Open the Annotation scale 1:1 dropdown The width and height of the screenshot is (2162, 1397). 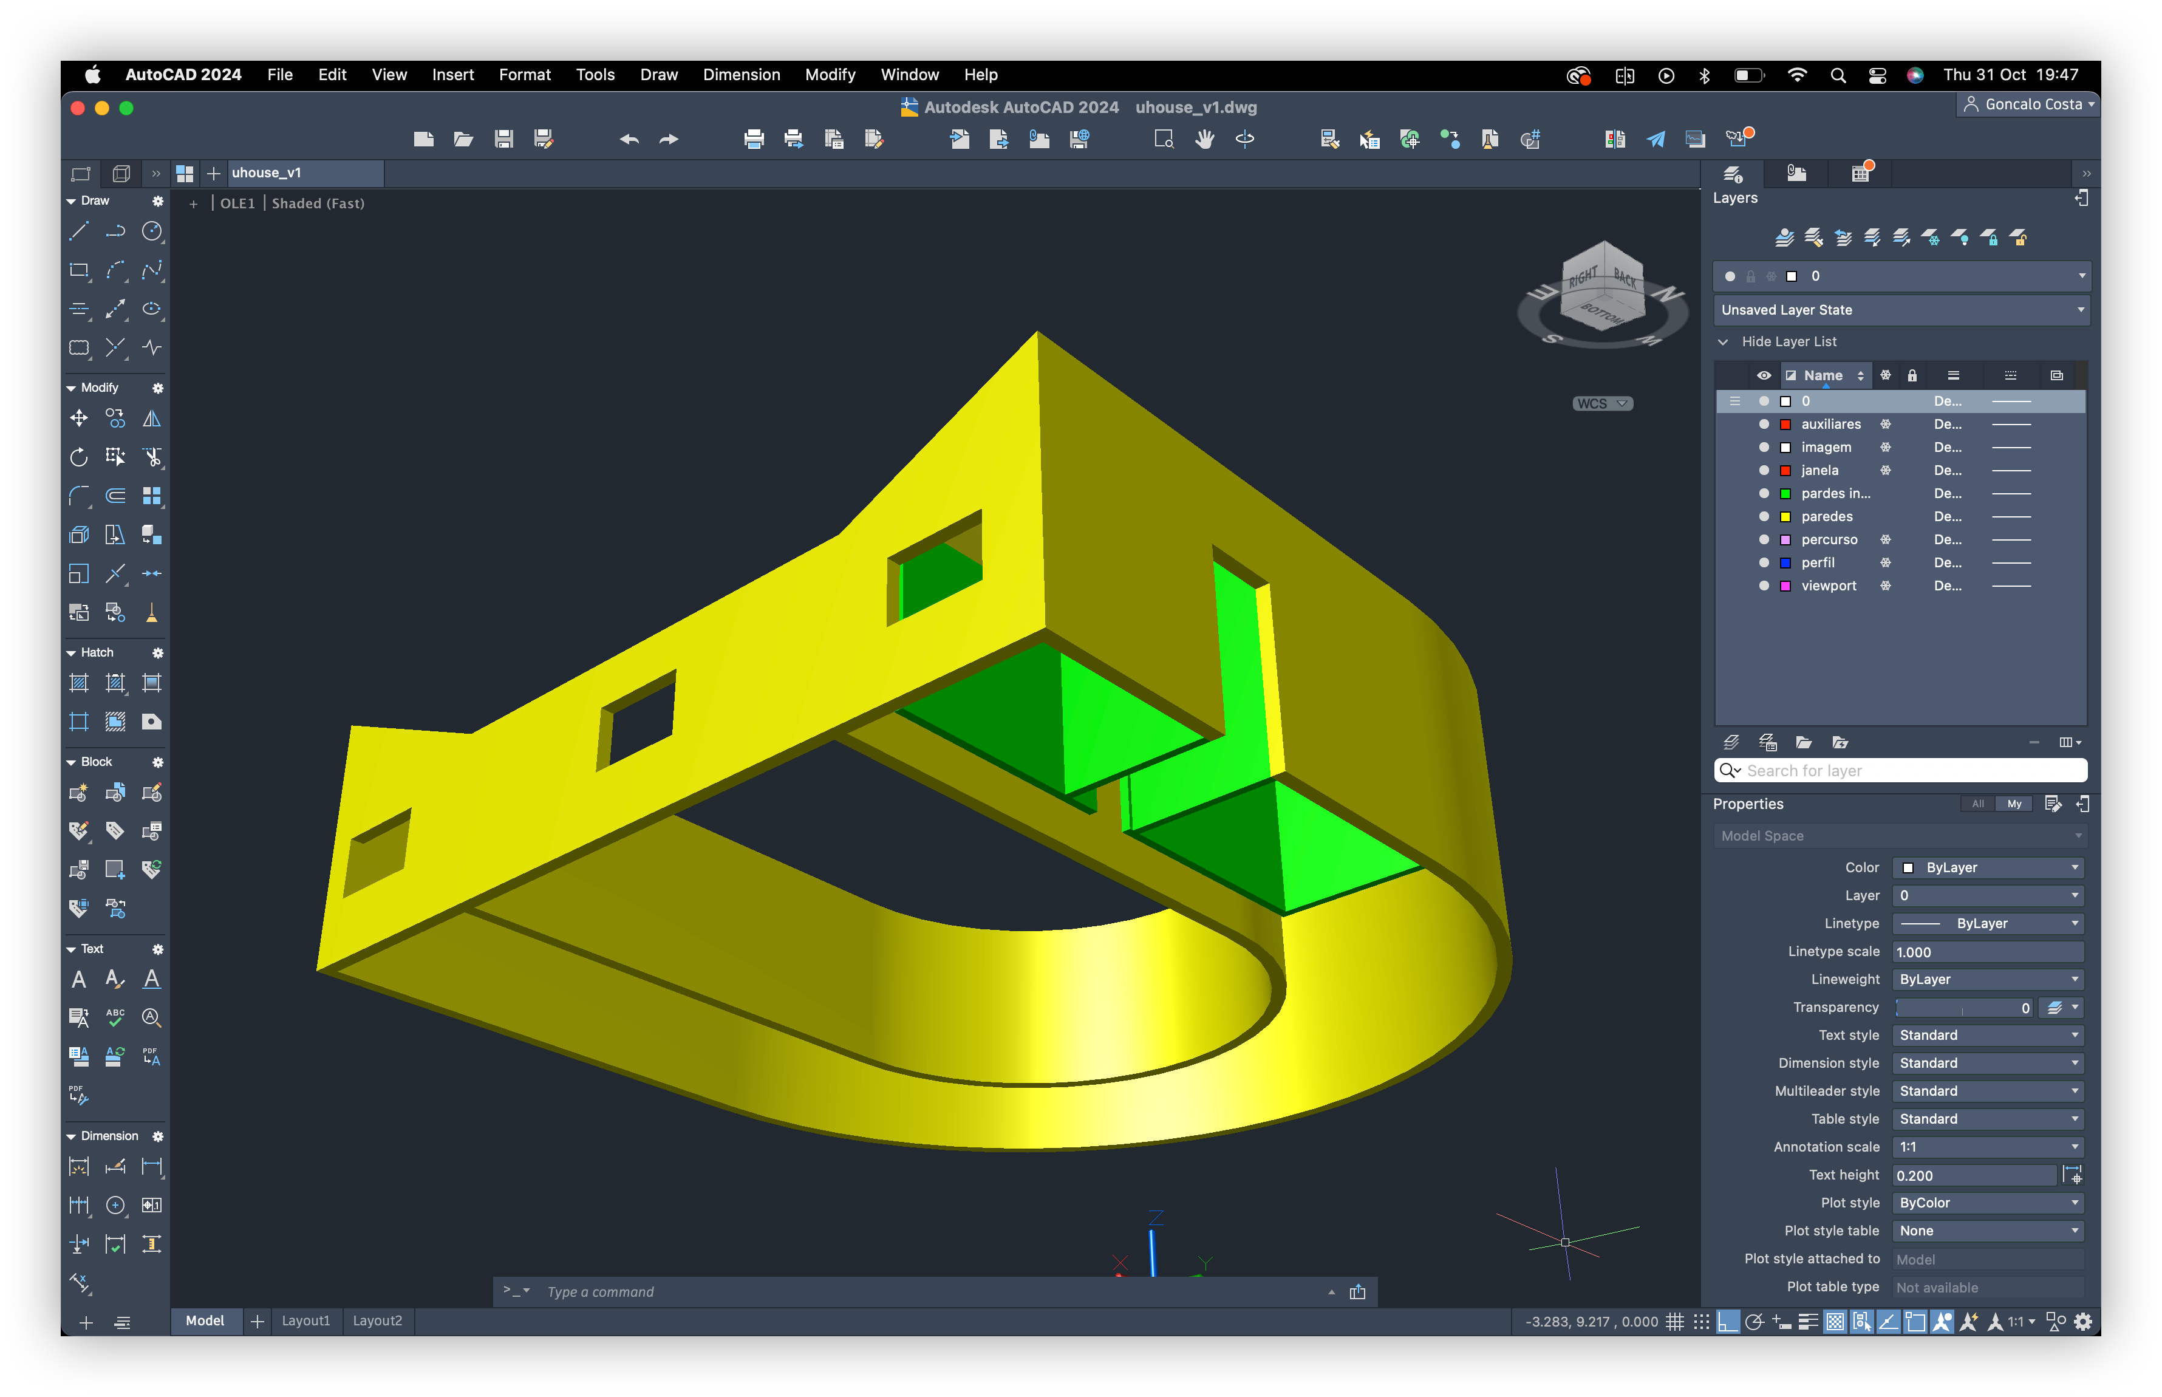click(x=1988, y=1147)
